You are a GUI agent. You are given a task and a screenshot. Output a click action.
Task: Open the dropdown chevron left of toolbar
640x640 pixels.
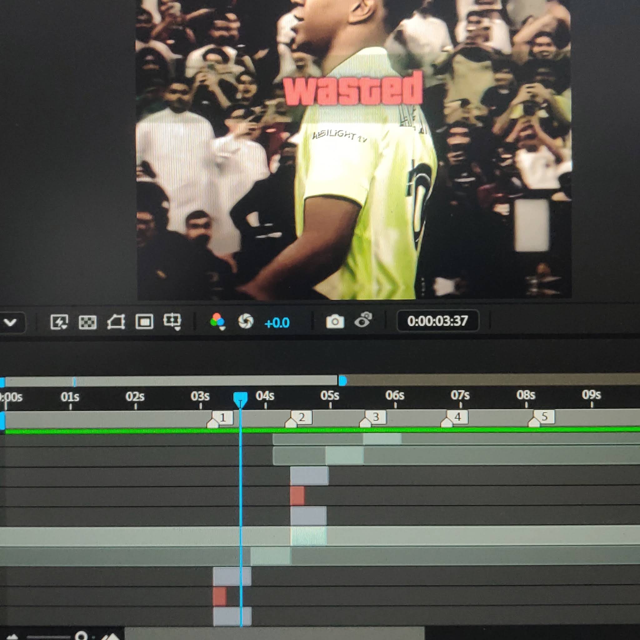(10, 322)
